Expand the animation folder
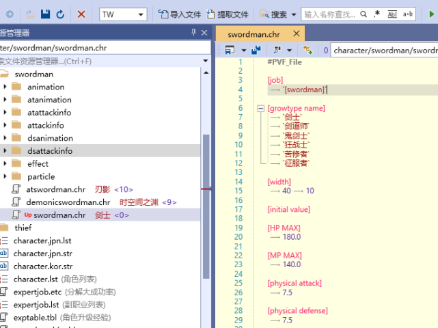This screenshot has height=328, width=438. coord(5,87)
